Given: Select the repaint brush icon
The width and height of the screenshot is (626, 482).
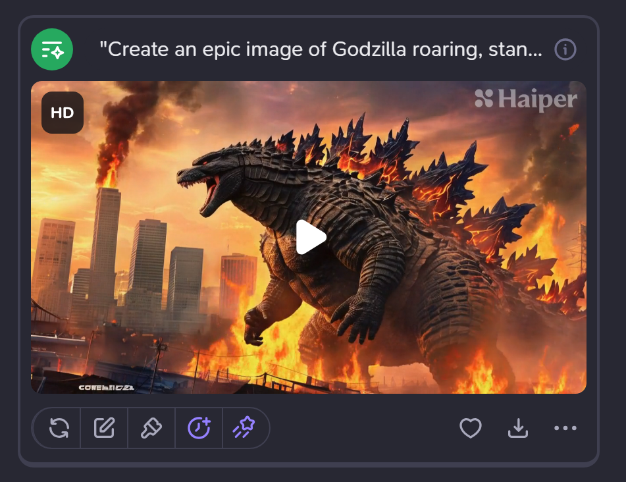Looking at the screenshot, I should [151, 428].
